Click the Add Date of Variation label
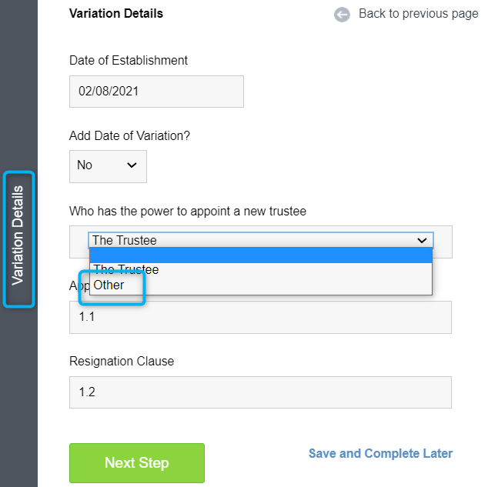The width and height of the screenshot is (488, 487). [x=129, y=136]
